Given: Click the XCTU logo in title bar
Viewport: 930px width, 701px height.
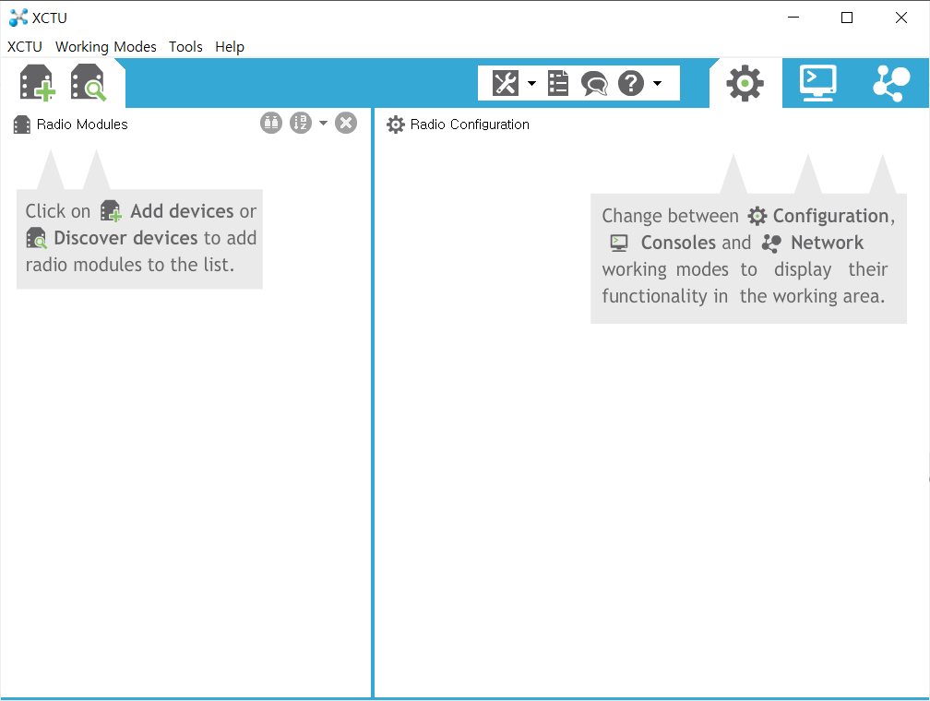Looking at the screenshot, I should [18, 18].
